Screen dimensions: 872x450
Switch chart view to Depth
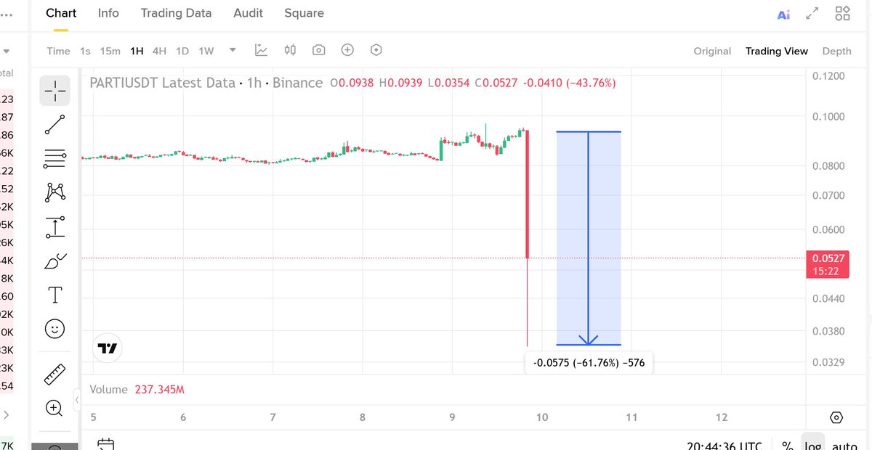[836, 51]
